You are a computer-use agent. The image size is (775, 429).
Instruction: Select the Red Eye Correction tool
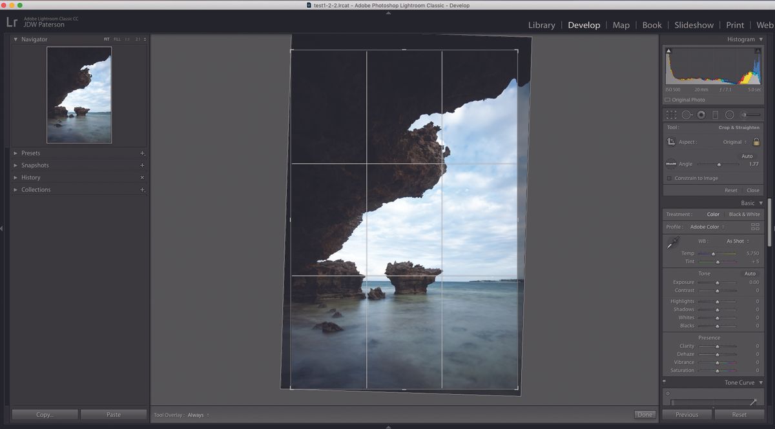(x=700, y=115)
